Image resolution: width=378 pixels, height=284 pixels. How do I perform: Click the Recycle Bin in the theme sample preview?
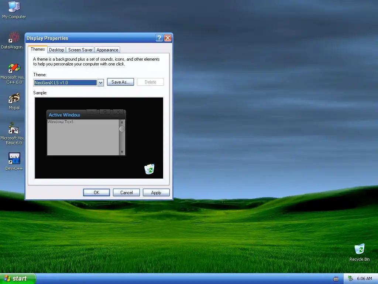click(149, 169)
